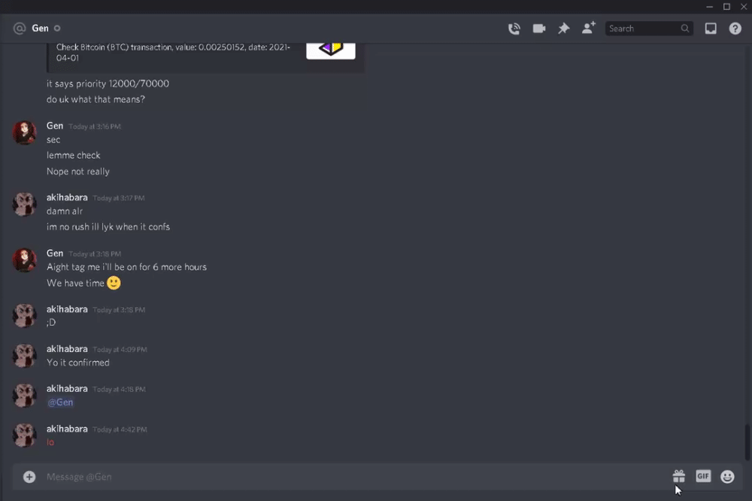Open the emoji picker
Viewport: 752px width, 501px height.
727,476
